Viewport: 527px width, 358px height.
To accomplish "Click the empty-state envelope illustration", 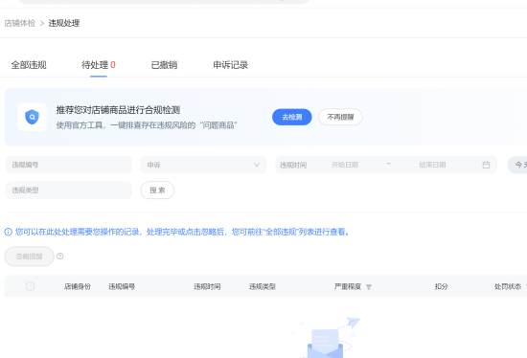I will tap(326, 338).
